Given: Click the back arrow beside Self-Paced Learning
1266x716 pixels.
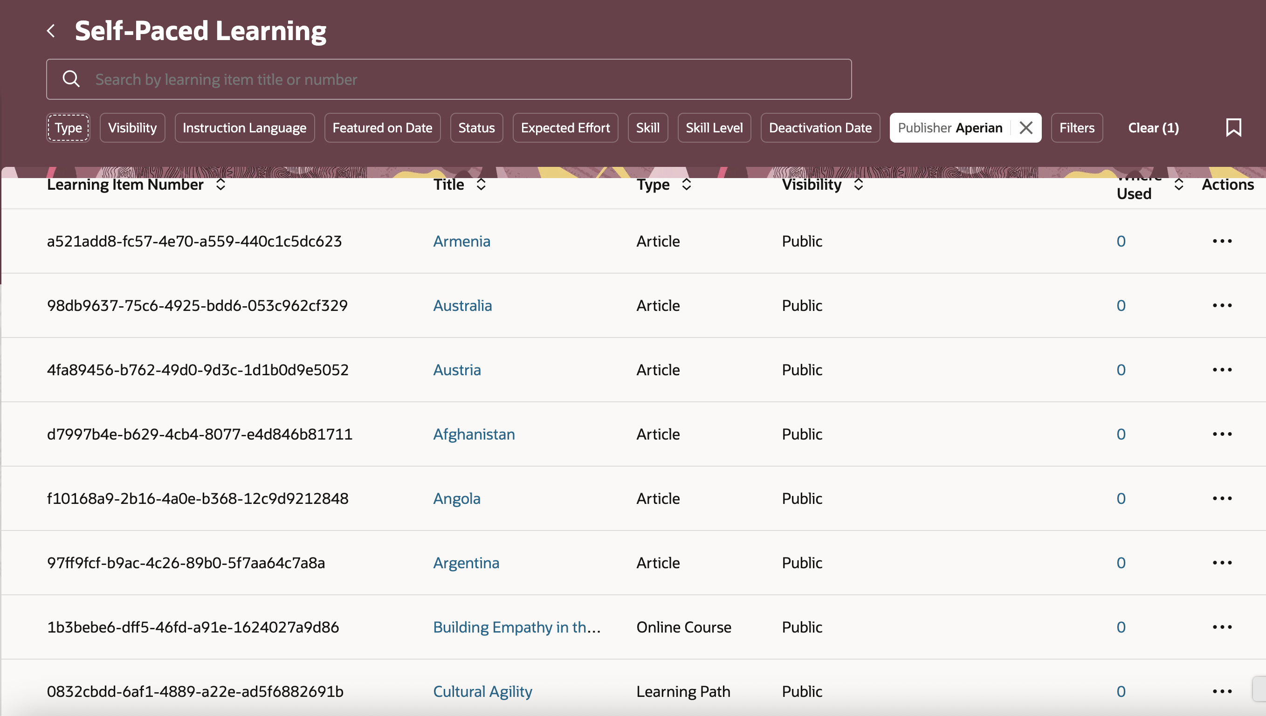Looking at the screenshot, I should click(51, 31).
